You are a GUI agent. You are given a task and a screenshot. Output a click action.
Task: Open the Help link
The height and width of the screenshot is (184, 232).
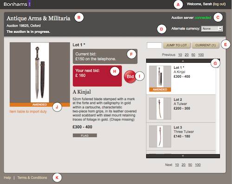pyautogui.click(x=7, y=177)
